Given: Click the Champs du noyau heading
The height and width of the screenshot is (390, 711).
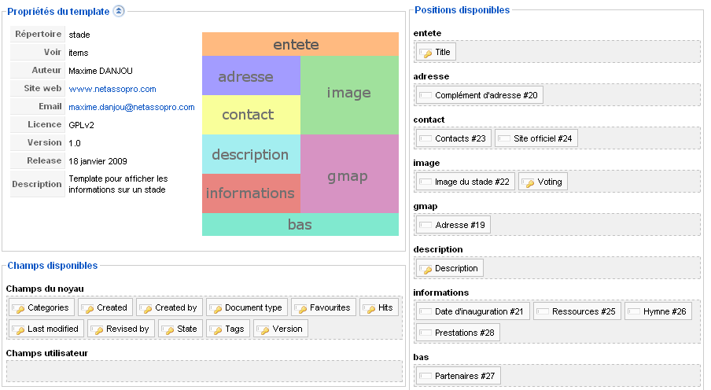Looking at the screenshot, I should tap(45, 289).
